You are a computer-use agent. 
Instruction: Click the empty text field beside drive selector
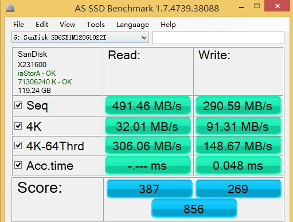[x=218, y=38]
